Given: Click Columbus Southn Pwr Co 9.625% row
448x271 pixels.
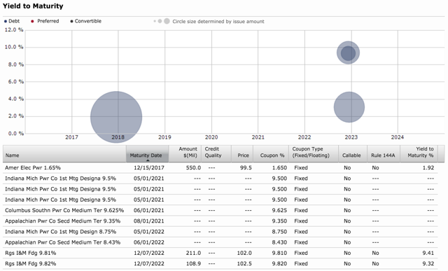Looking at the screenshot, I should click(x=220, y=210).
